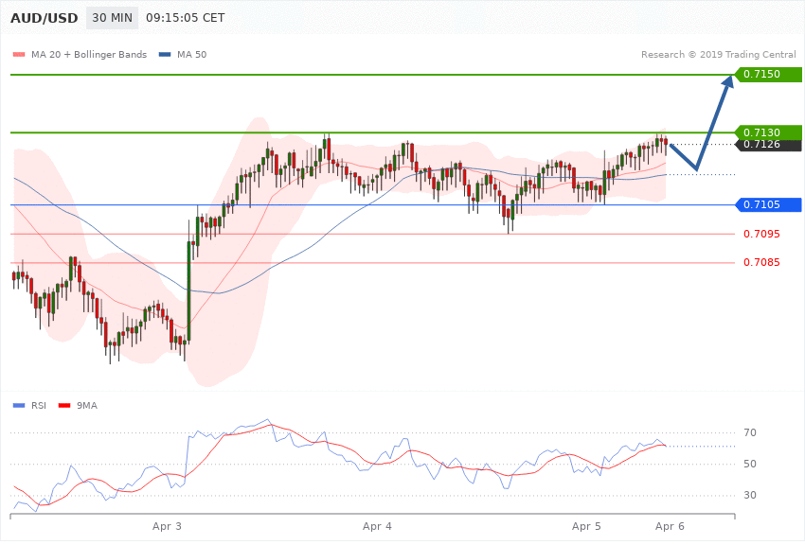Click the RSI 30 level label

point(750,495)
